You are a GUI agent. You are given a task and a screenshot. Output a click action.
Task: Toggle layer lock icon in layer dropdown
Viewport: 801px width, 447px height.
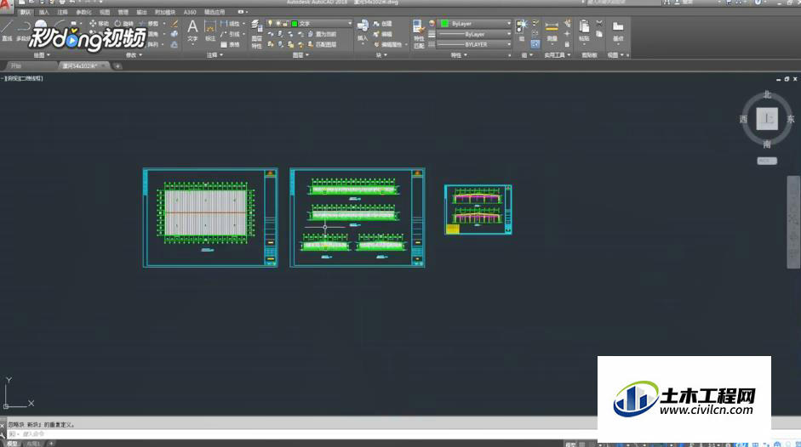pyautogui.click(x=285, y=24)
